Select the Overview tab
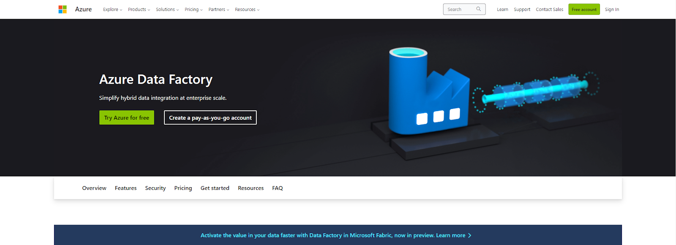Screen dimensions: 676x245 (x=94, y=188)
